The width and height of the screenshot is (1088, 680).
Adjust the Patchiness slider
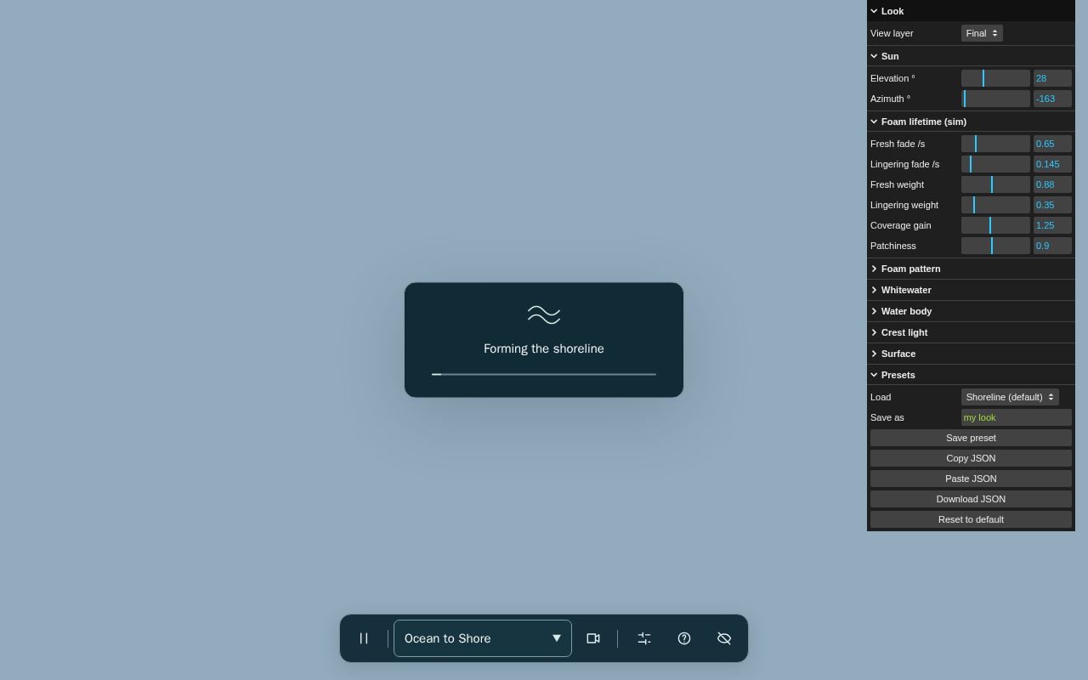pyautogui.click(x=995, y=246)
